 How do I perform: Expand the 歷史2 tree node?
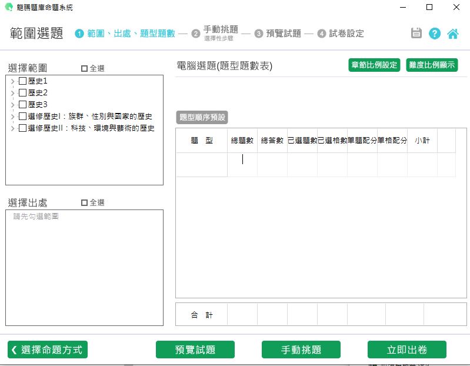[x=13, y=93]
